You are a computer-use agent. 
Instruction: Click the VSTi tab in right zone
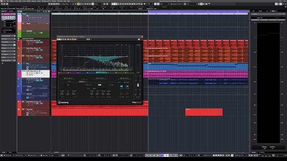[253, 11]
